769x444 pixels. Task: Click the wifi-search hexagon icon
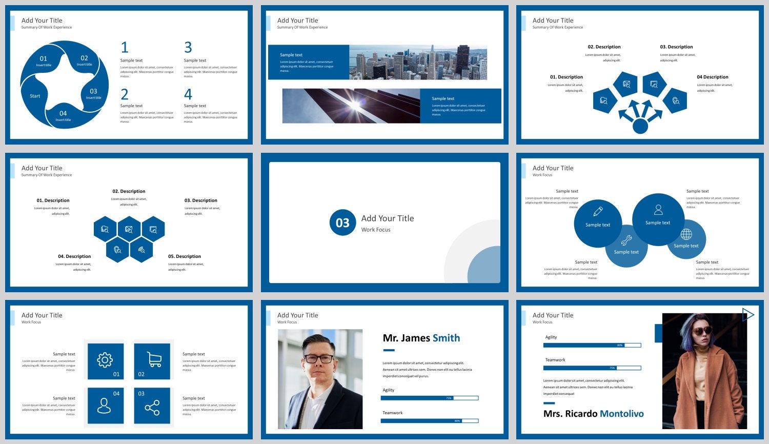pos(142,251)
